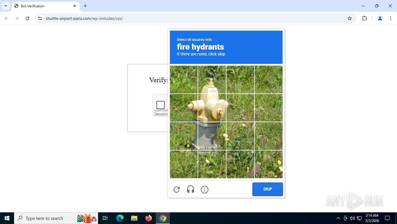Image resolution: width=397 pixels, height=224 pixels.
Task: Select tile with gray base left edge
Action: pyautogui.click(x=184, y=136)
